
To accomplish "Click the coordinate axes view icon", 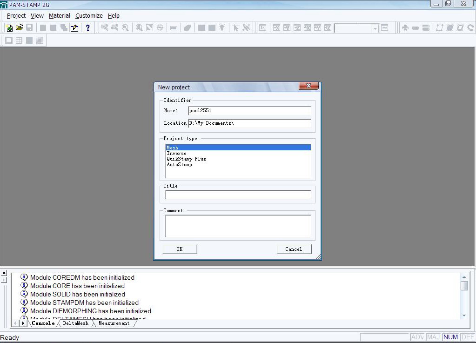I will pyautogui.click(x=262, y=28).
